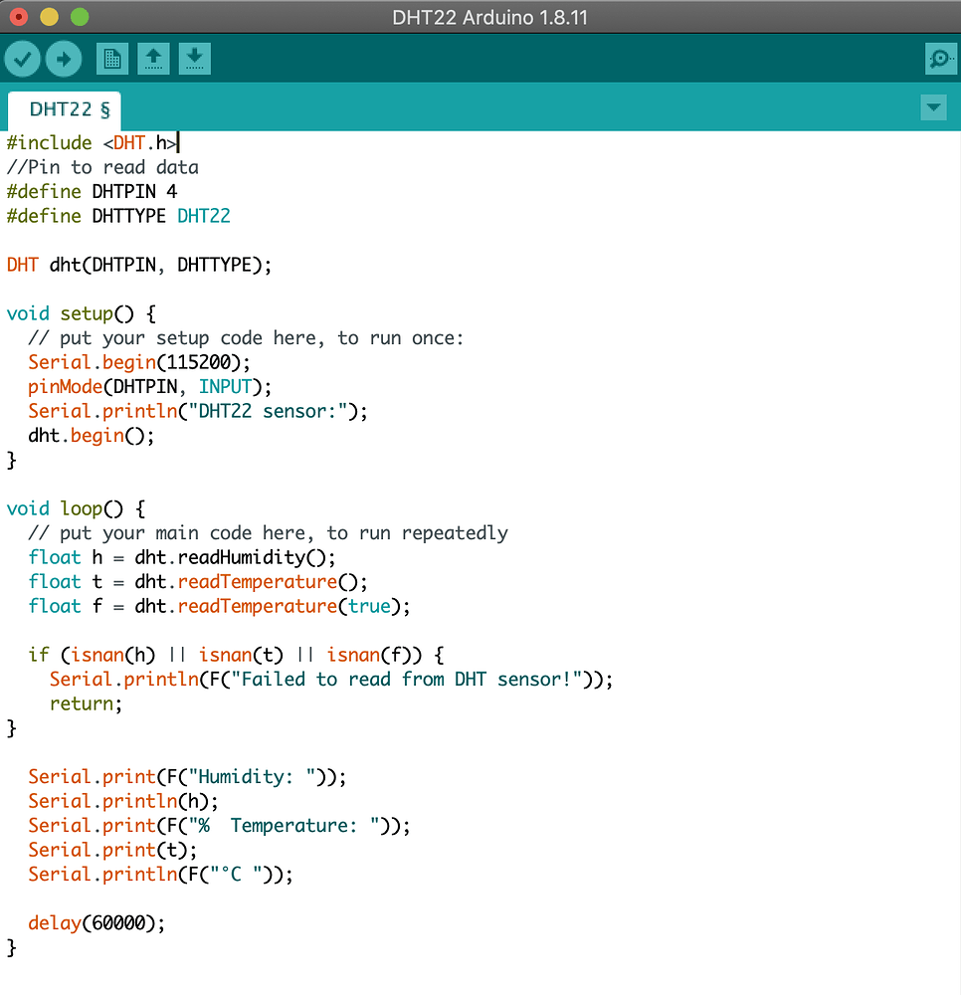Image resolution: width=961 pixels, height=995 pixels.
Task: Select the delay(60000) line
Action: coord(95,922)
